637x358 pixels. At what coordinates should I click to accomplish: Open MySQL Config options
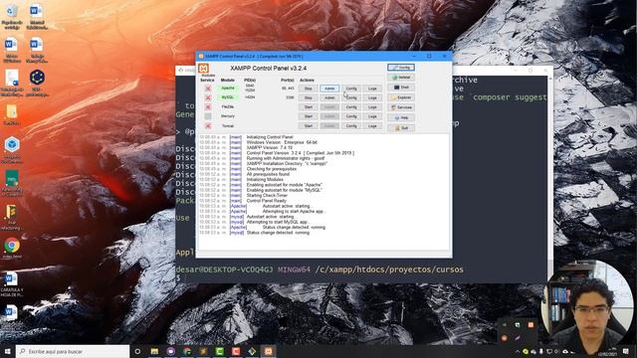tap(351, 97)
